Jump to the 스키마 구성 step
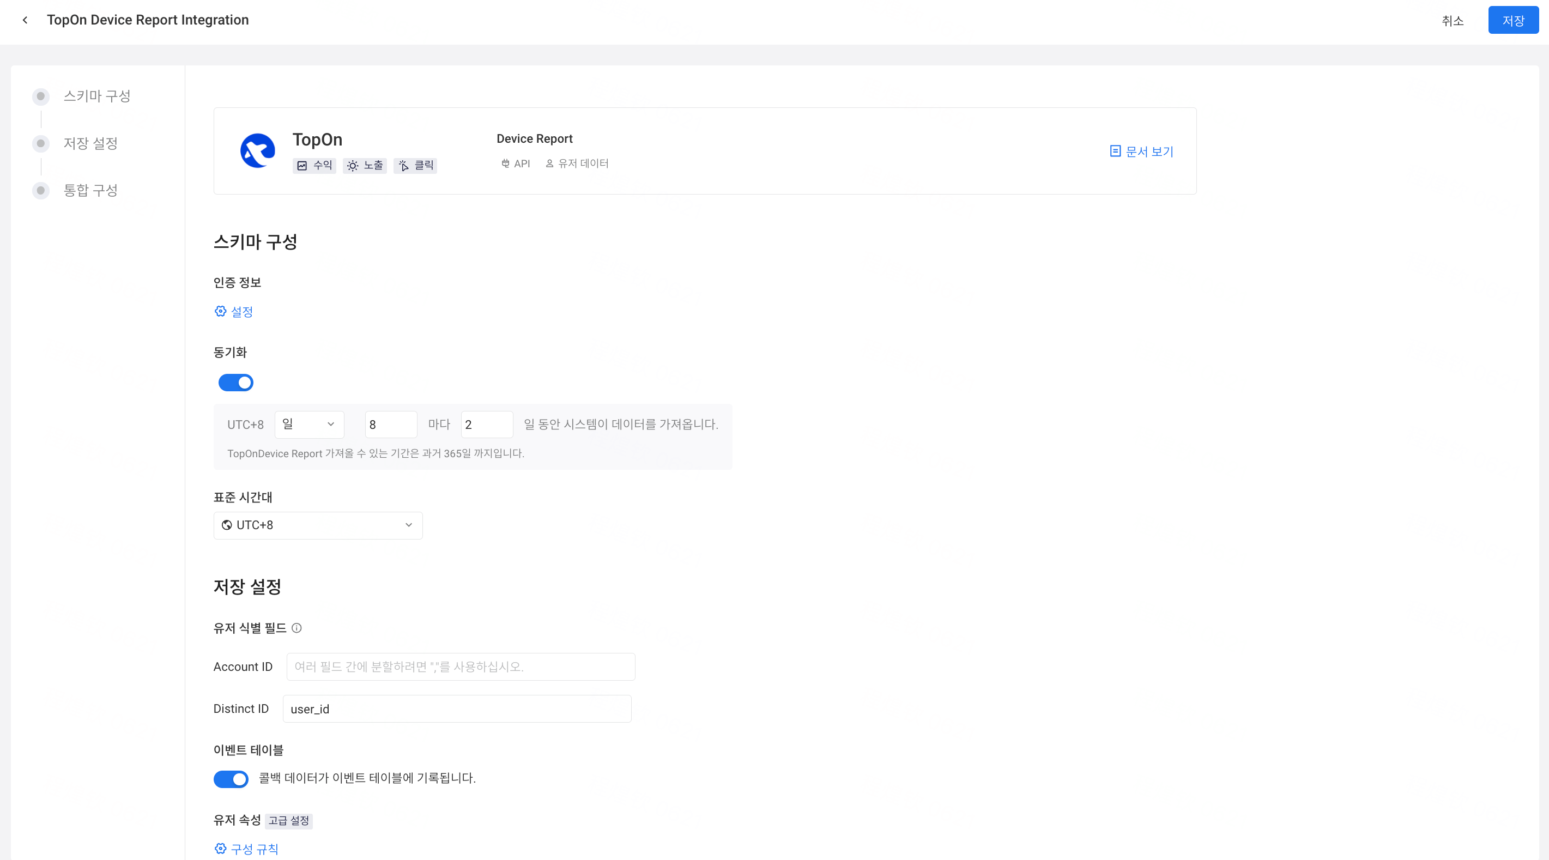 coord(97,96)
